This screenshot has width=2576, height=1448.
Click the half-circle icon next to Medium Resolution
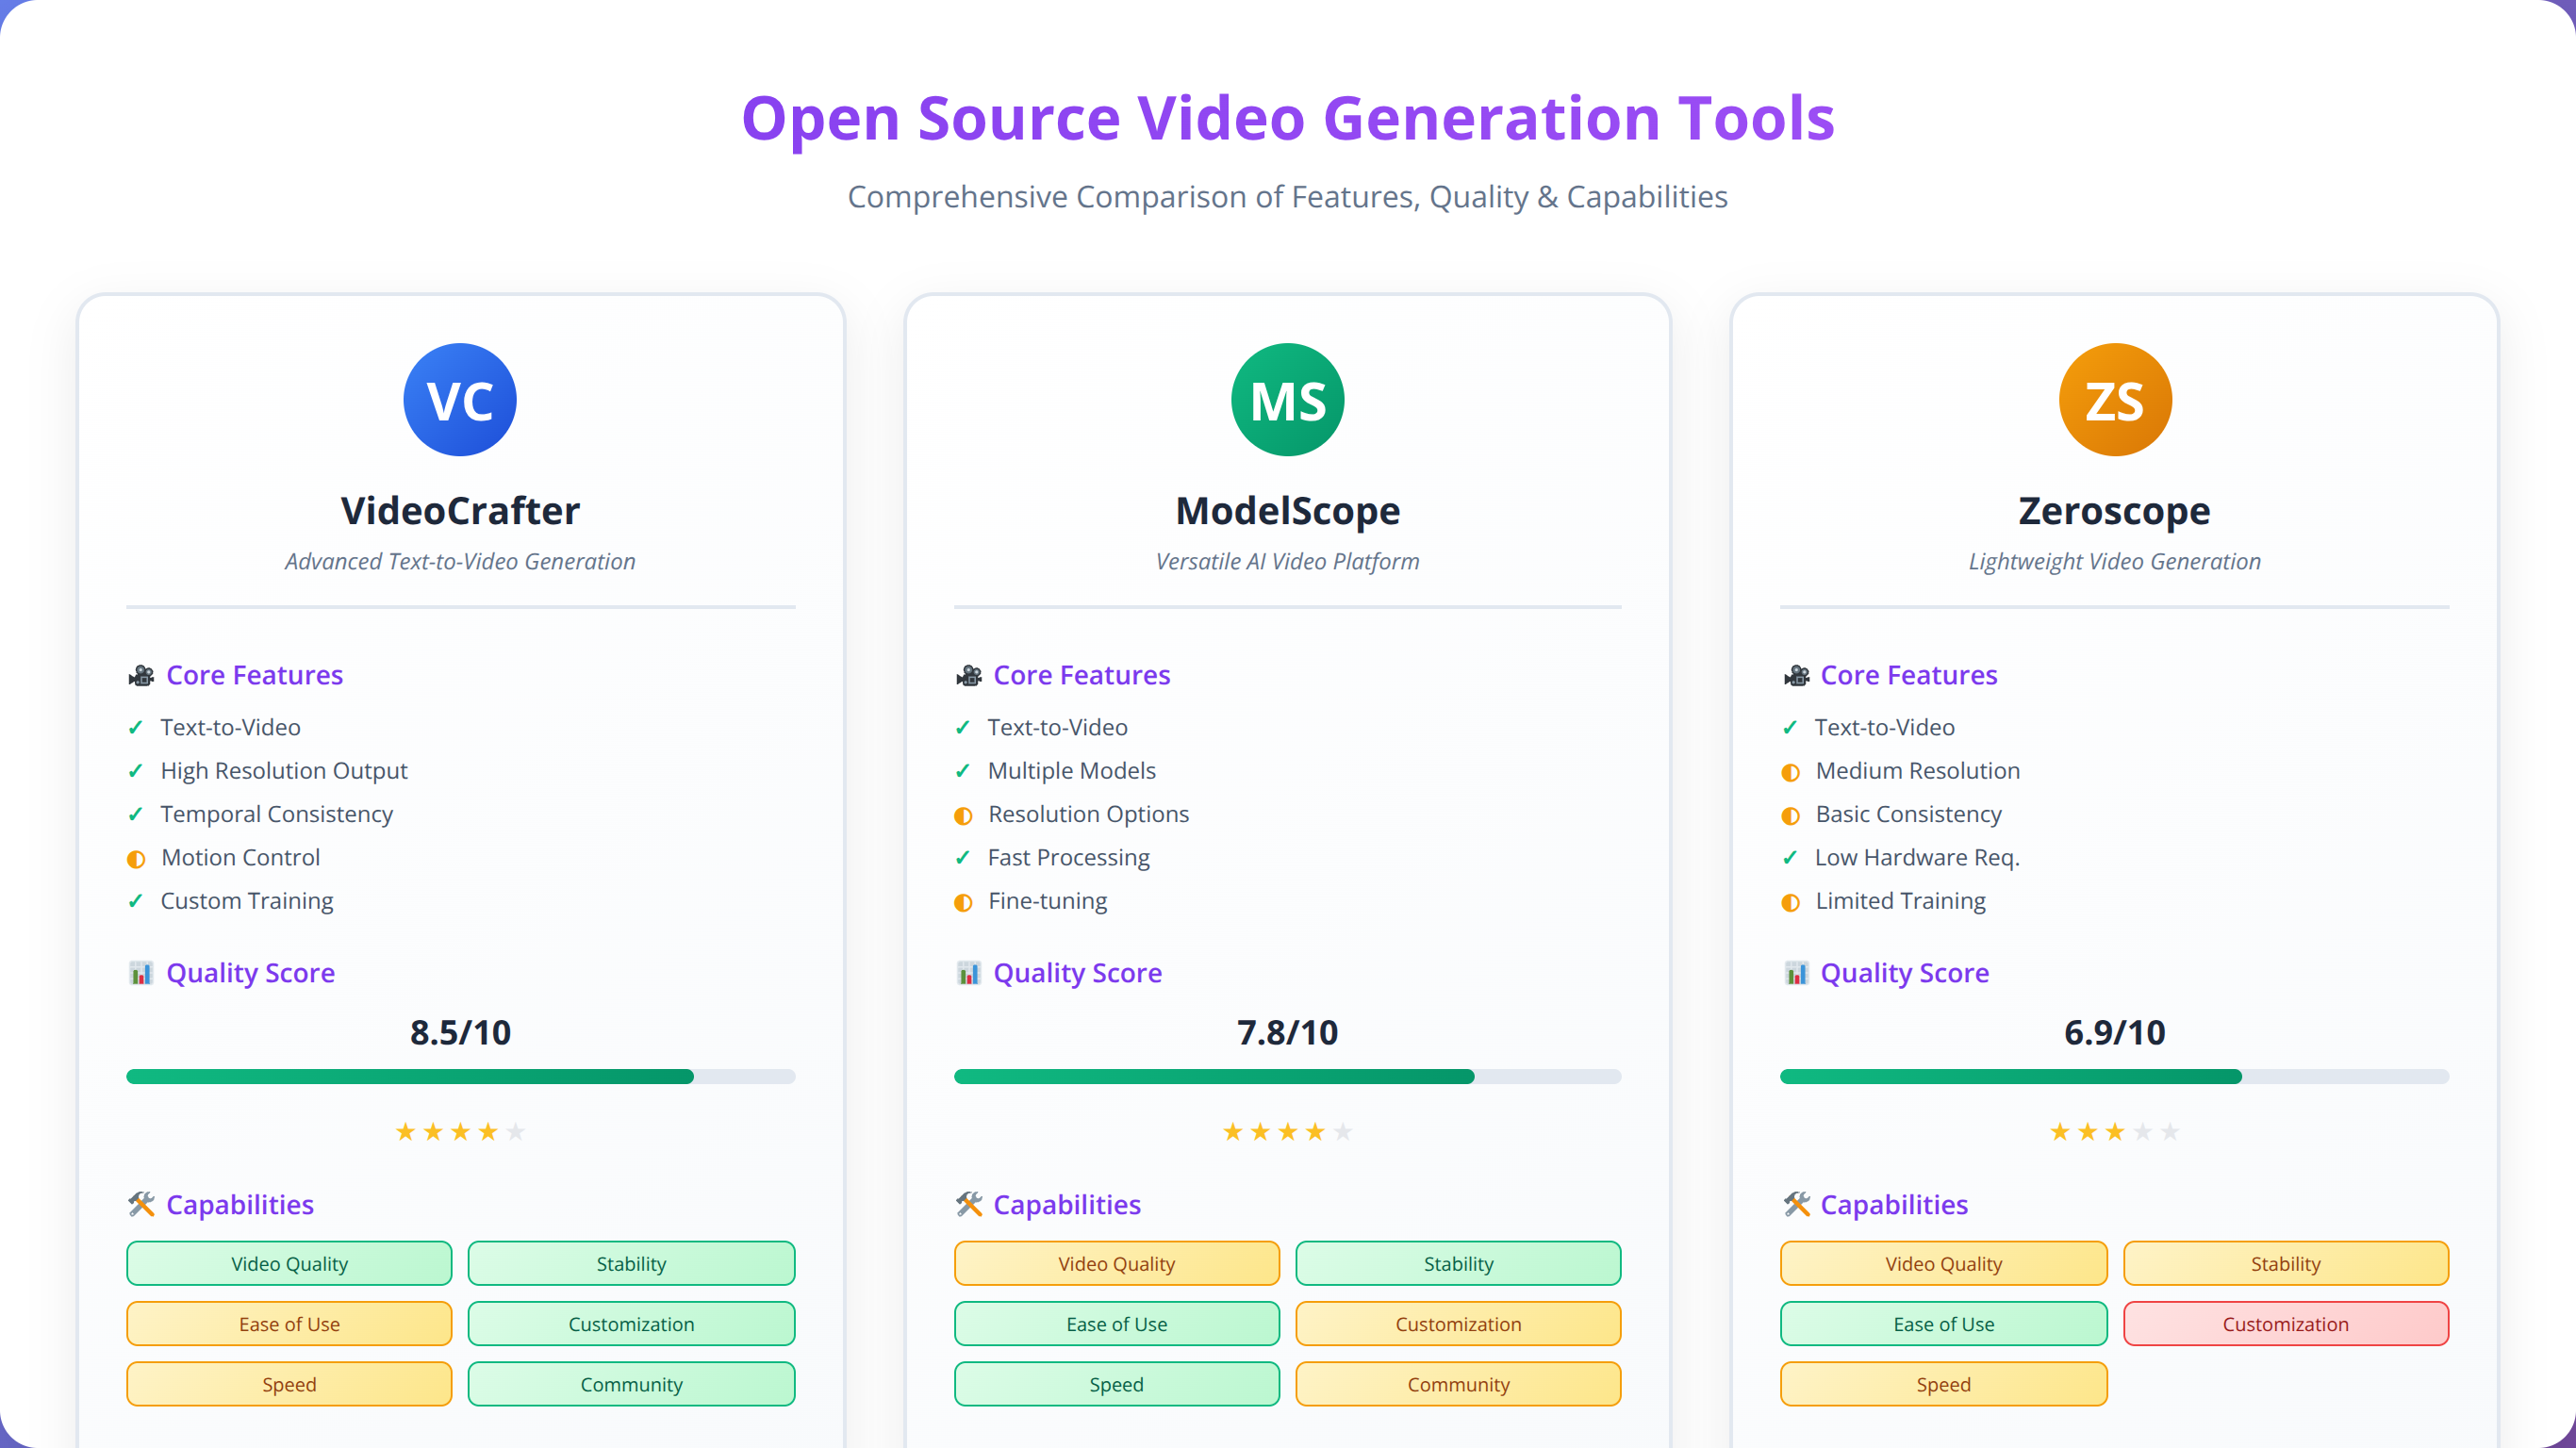[1790, 773]
